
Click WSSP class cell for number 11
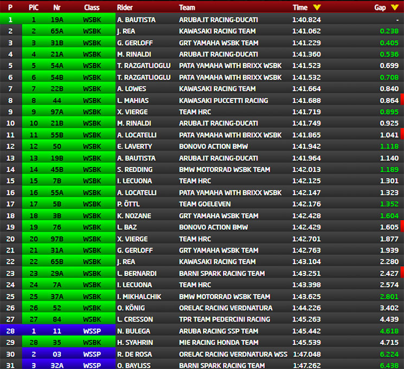click(92, 331)
